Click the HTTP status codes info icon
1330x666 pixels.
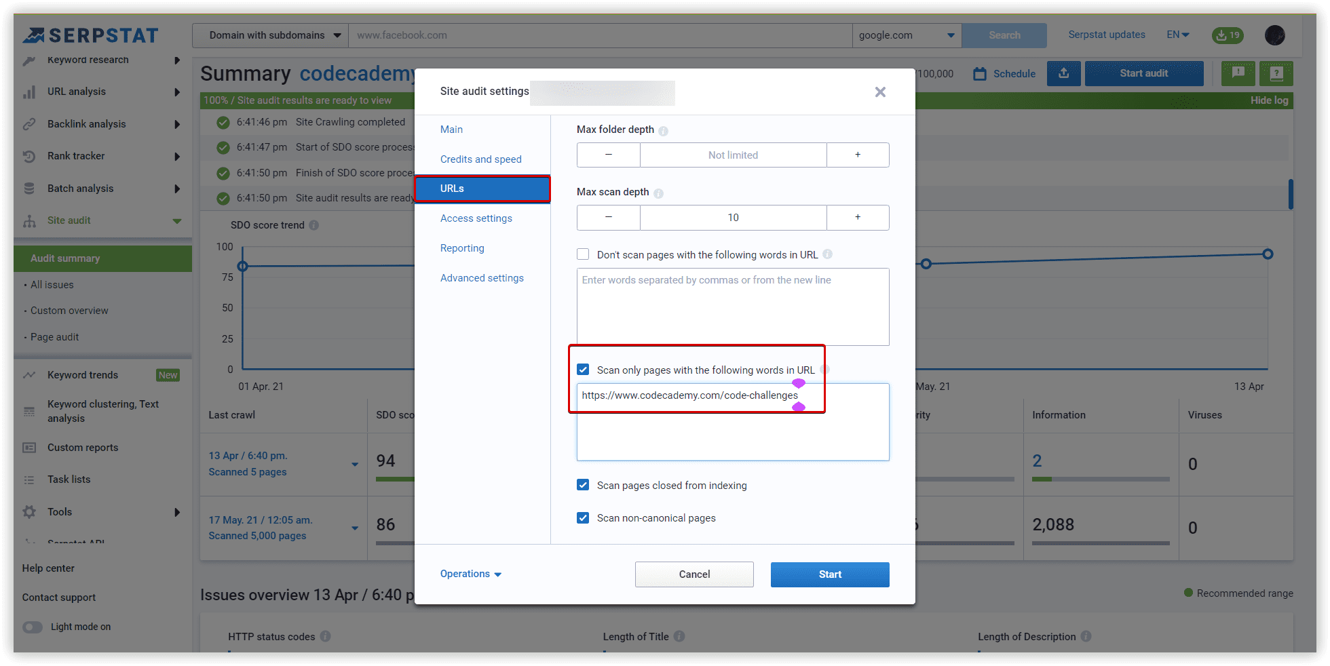coord(326,636)
